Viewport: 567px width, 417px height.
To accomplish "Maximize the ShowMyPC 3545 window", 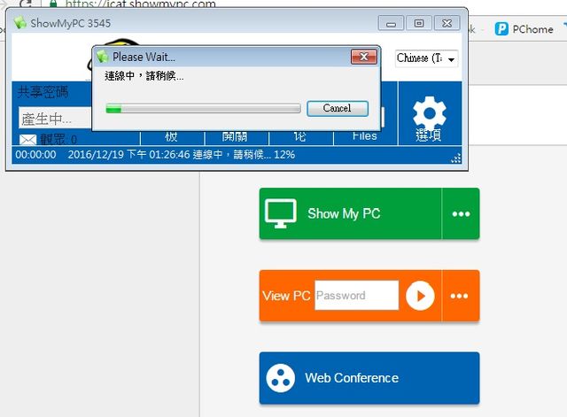I will [419, 24].
